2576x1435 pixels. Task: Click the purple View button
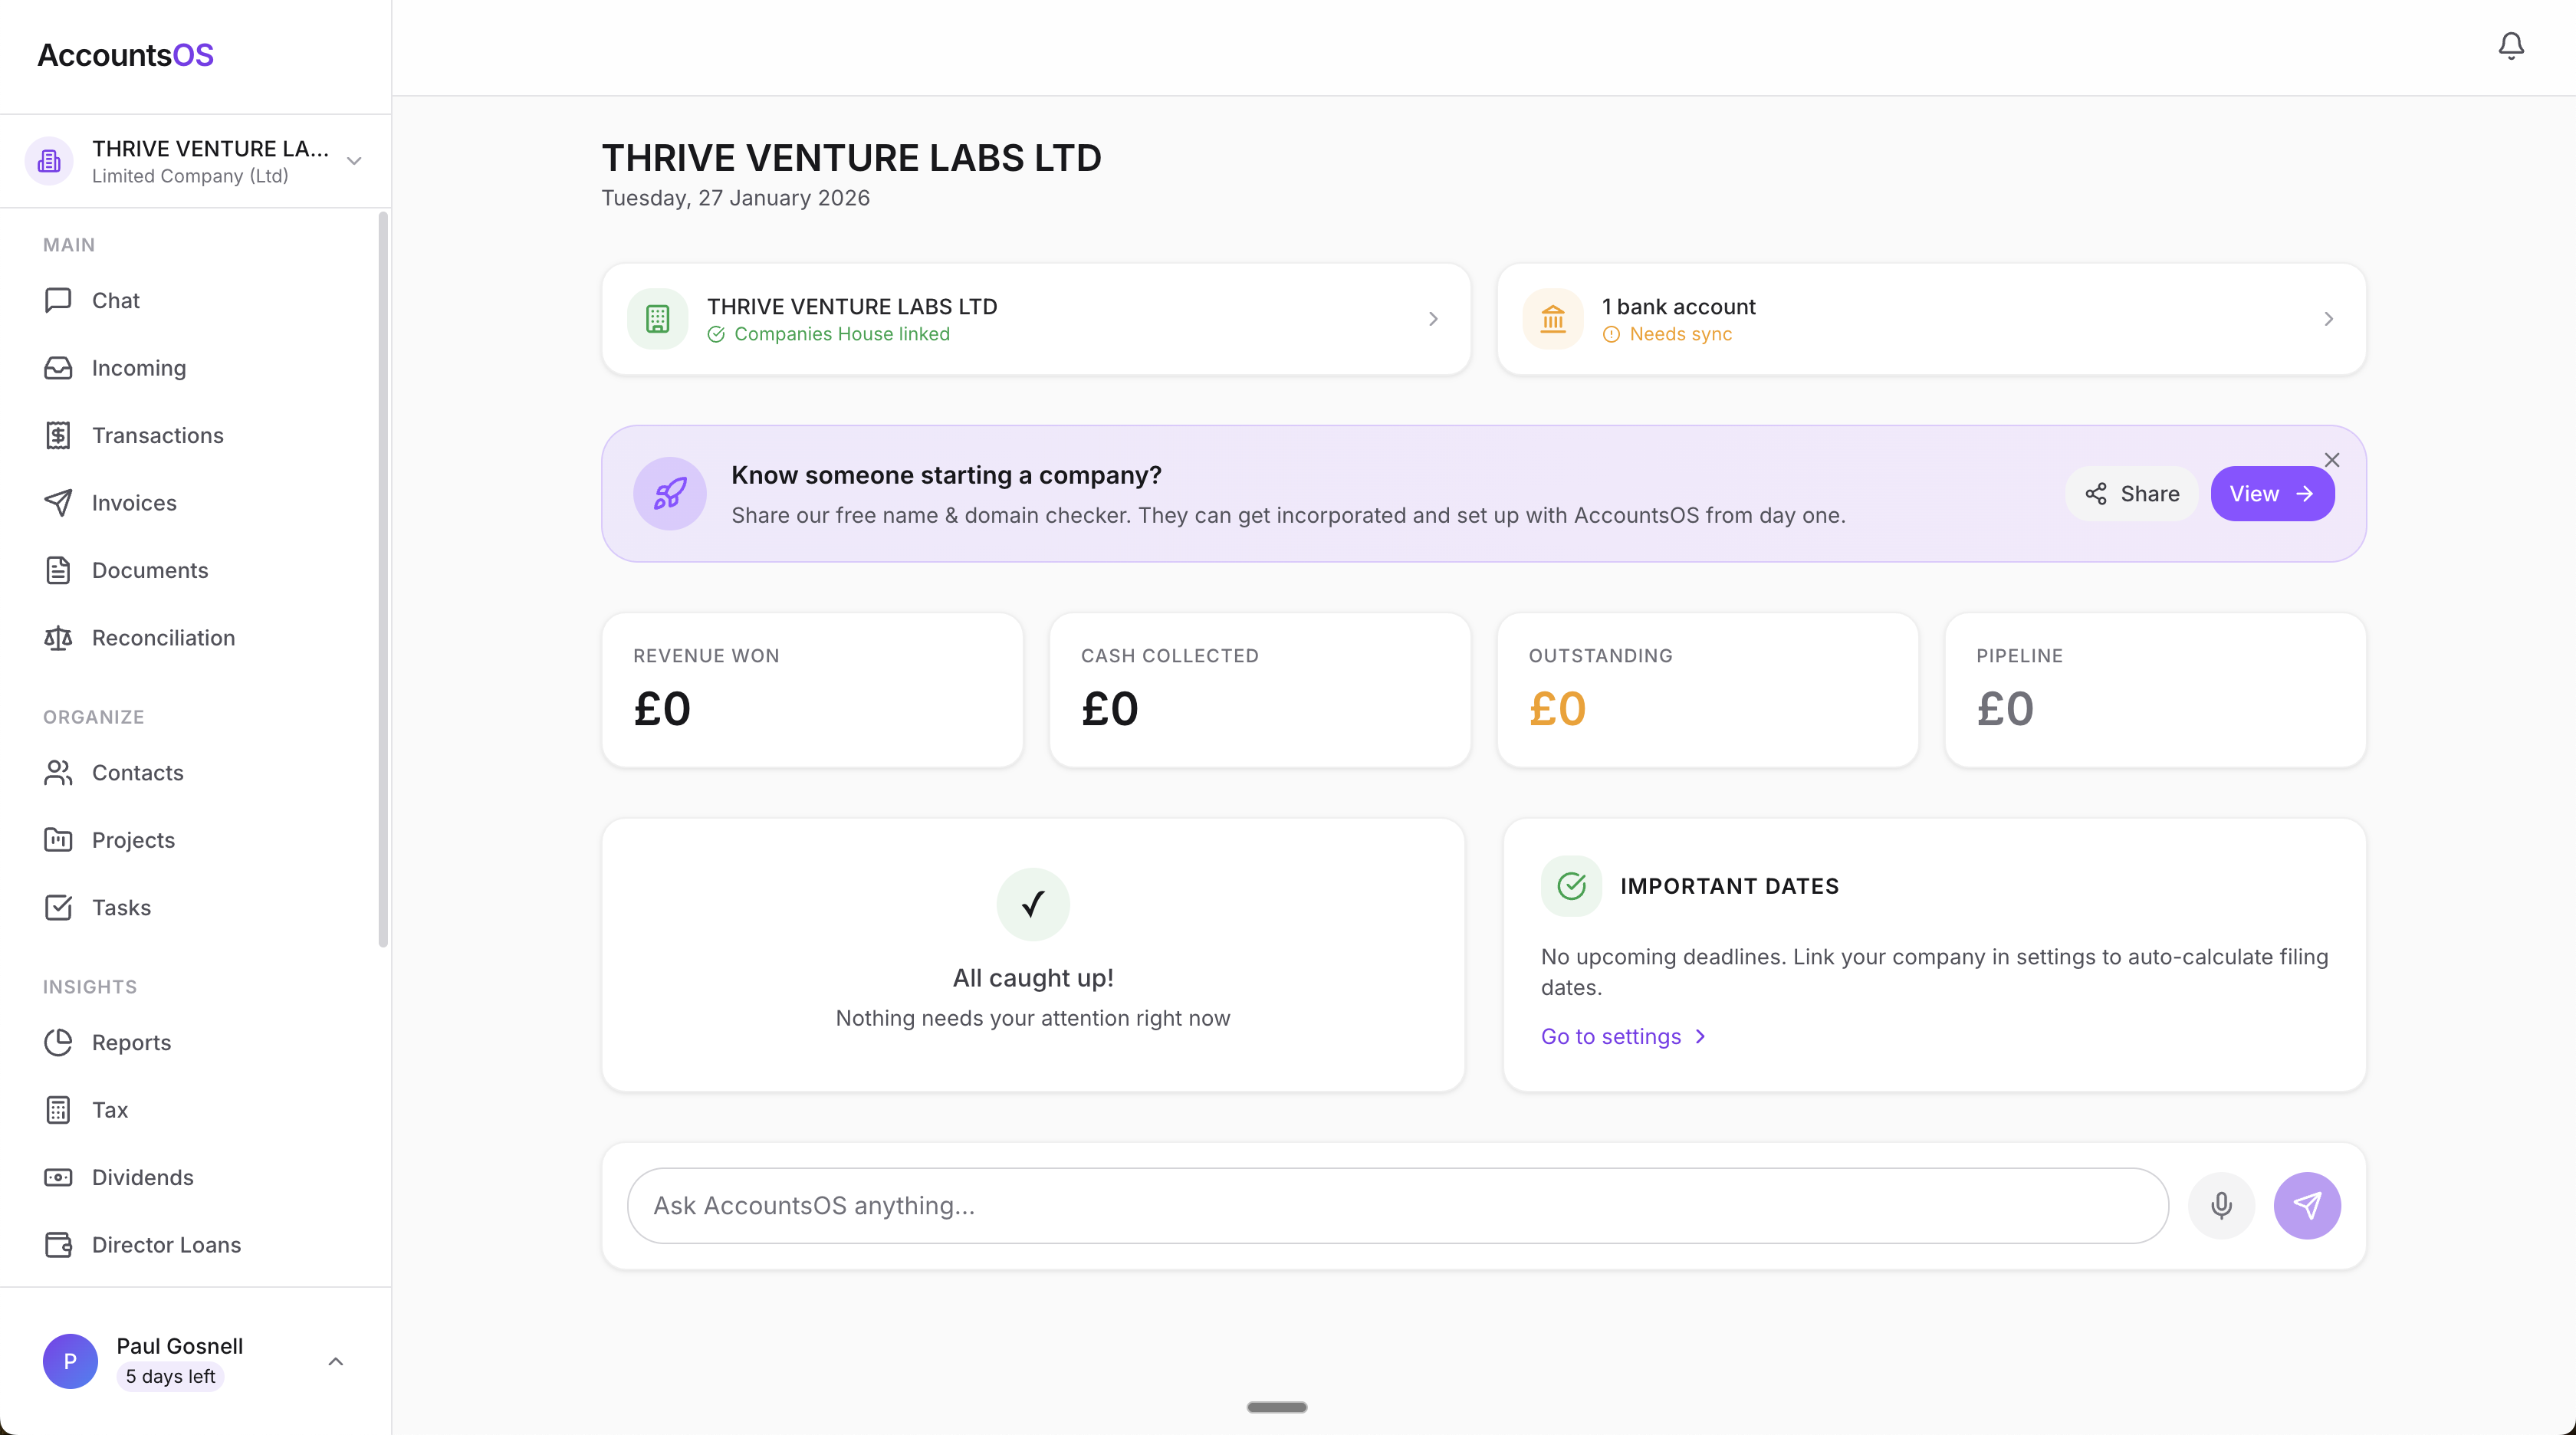2271,494
